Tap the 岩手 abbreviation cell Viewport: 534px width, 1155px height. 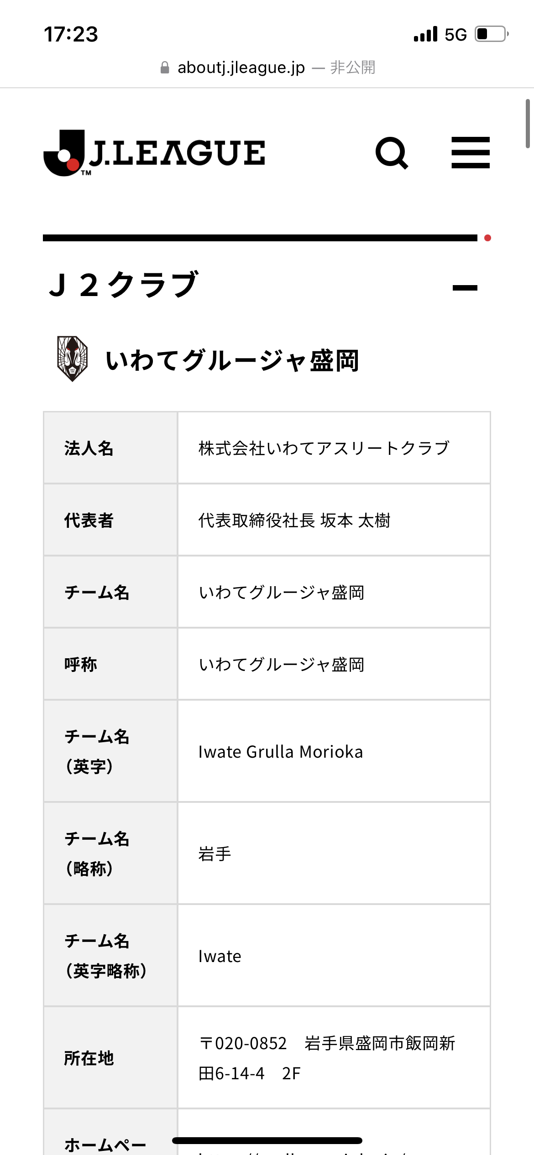pyautogui.click(x=334, y=853)
